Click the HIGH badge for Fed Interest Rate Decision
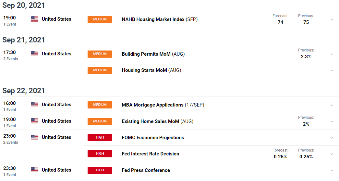The width and height of the screenshot is (339, 181). coord(100,153)
